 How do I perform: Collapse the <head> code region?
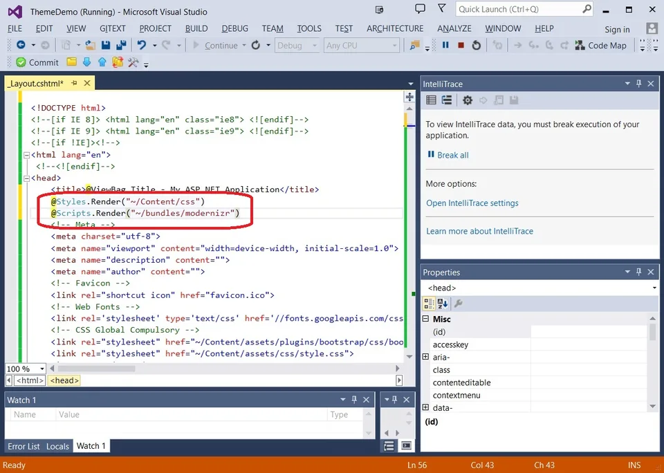tap(26, 178)
